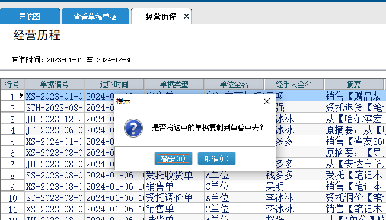Select the STH-2023-08 document cell
Viewport: 386px width, 220px height.
[55, 107]
